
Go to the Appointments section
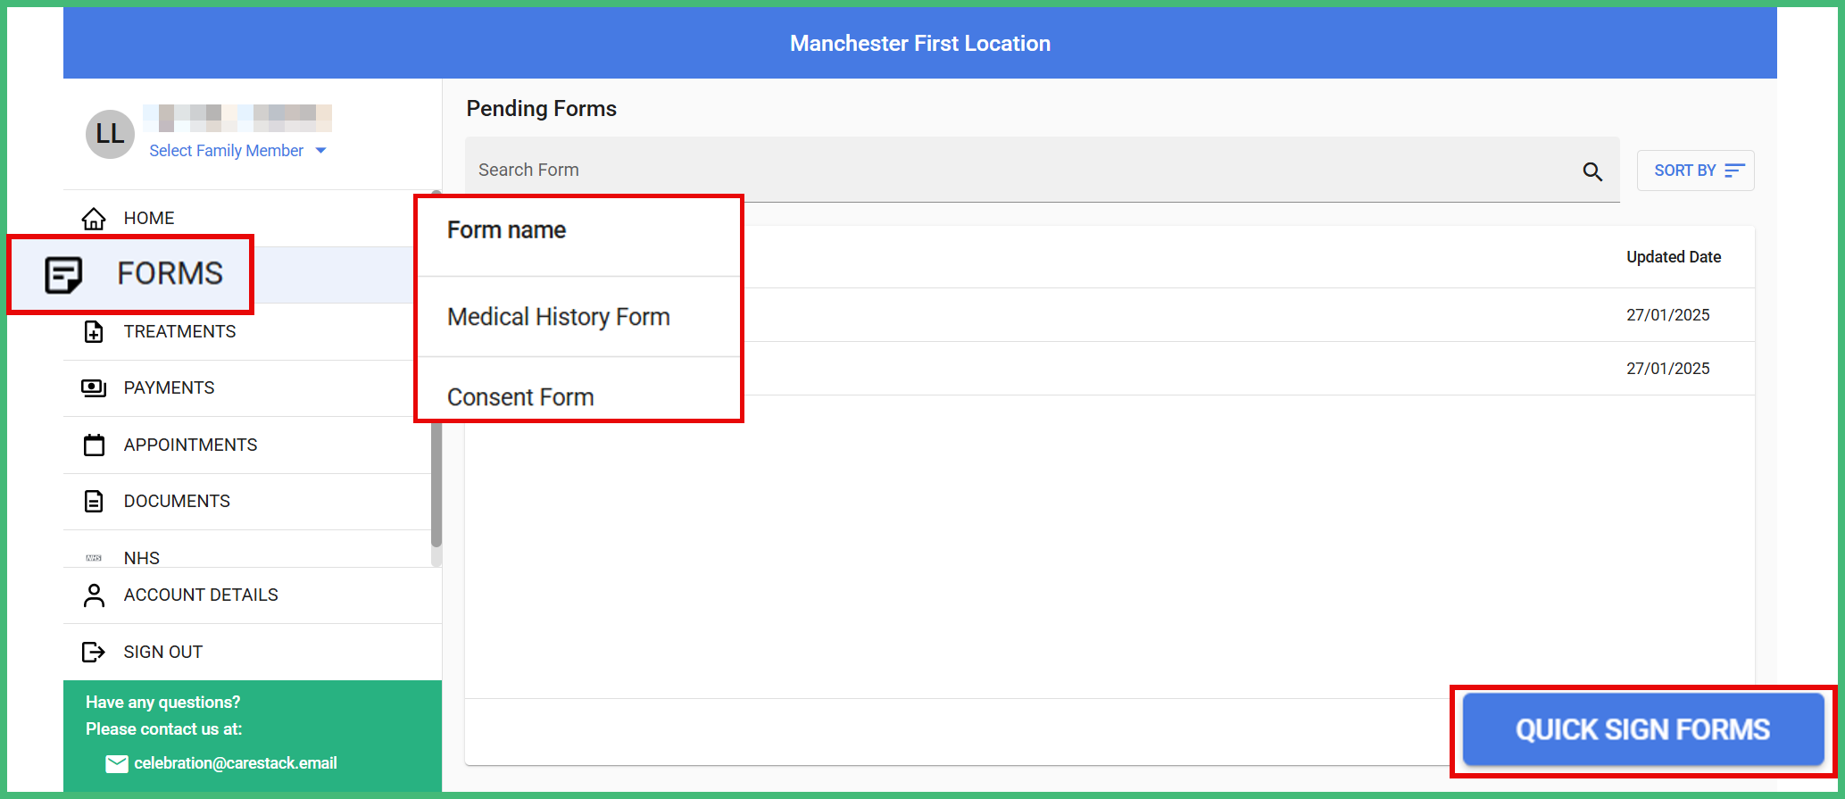click(x=190, y=445)
